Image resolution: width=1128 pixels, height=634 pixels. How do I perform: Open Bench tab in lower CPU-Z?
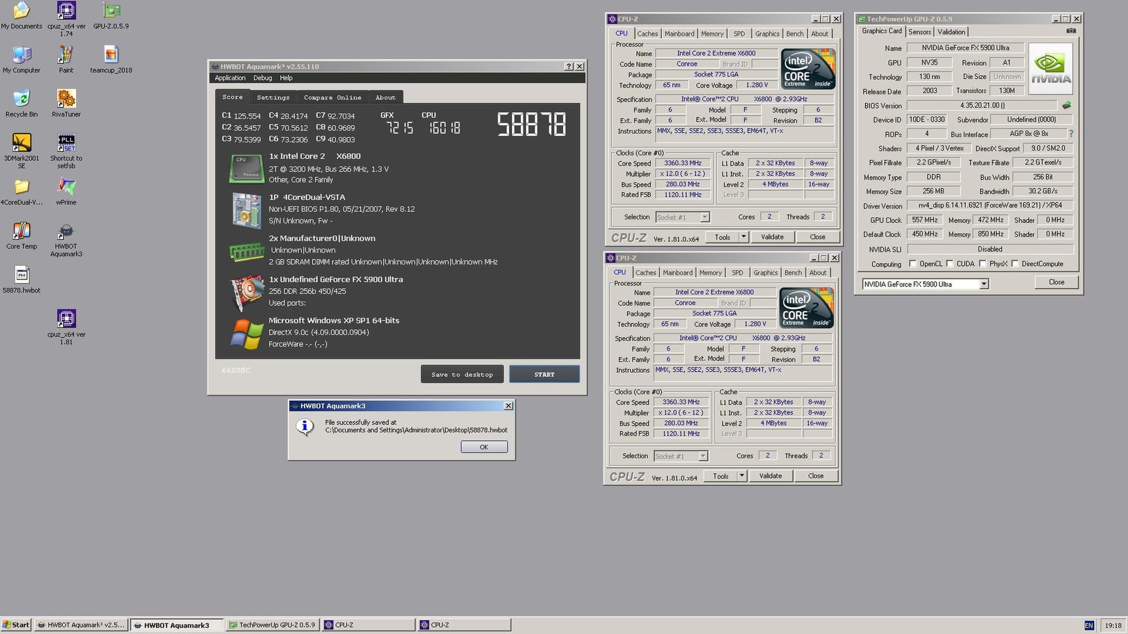click(793, 272)
